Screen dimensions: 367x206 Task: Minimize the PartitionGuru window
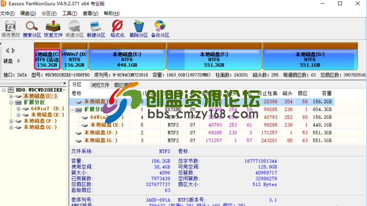pyautogui.click(x=322, y=3)
